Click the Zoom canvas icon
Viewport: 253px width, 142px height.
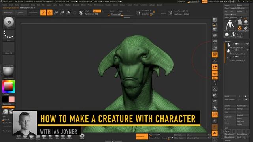(x=215, y=35)
